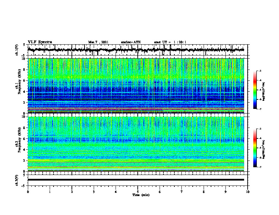
Task: Click time axis tick label "0"
Action: click(28, 192)
